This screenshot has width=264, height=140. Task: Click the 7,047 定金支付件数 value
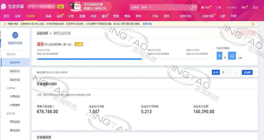point(94,111)
